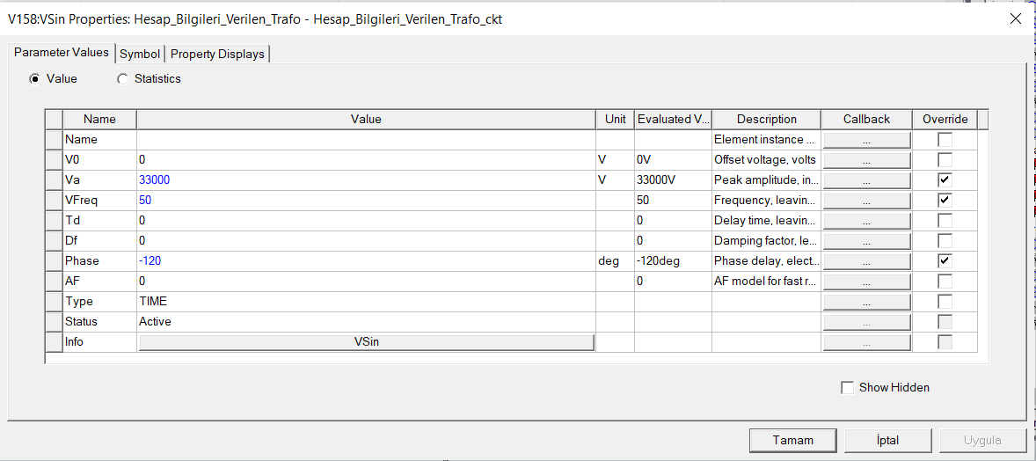Click the VSin Info button
The height and width of the screenshot is (461, 1036).
point(366,341)
